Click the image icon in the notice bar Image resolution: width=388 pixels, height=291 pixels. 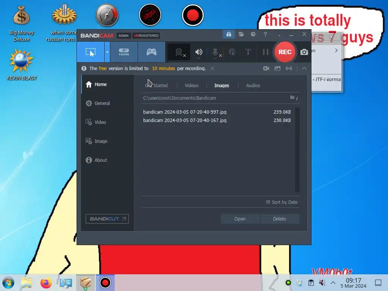click(x=277, y=69)
